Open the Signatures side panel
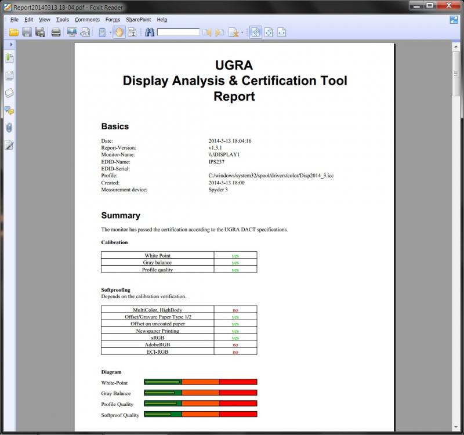The image size is (464, 435). (9, 145)
